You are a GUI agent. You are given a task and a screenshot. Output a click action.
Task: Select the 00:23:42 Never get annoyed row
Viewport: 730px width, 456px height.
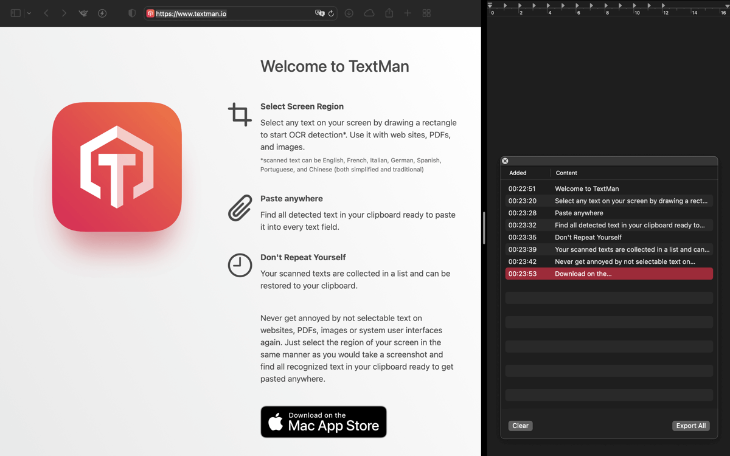[609, 261]
